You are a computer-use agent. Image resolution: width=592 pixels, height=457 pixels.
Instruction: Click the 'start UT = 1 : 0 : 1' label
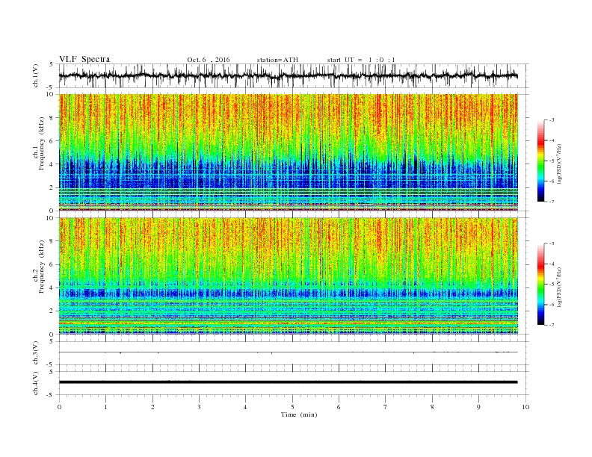click(x=361, y=60)
